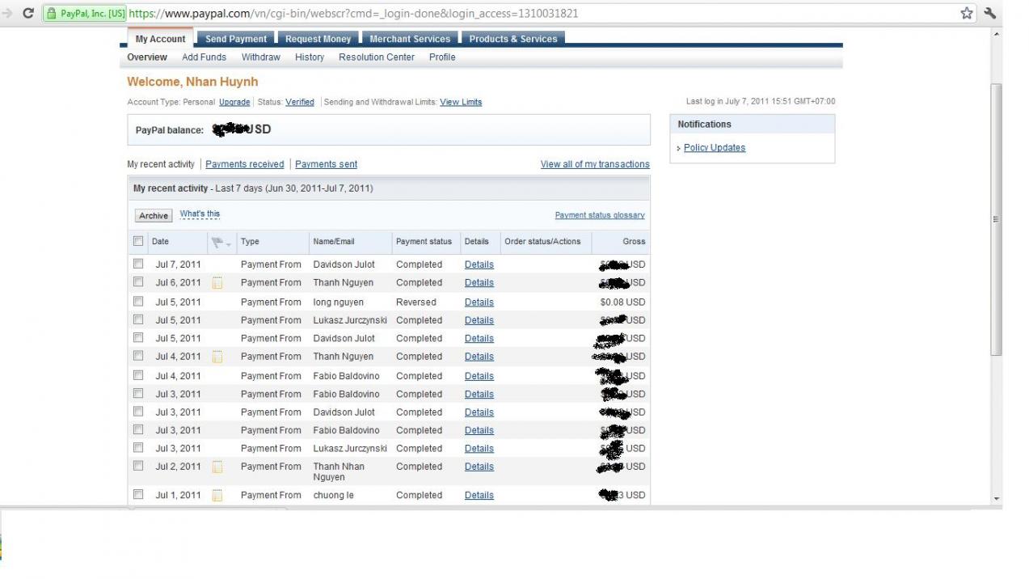1029x579 pixels.
Task: Click the browser reload icon
Action: 28,13
